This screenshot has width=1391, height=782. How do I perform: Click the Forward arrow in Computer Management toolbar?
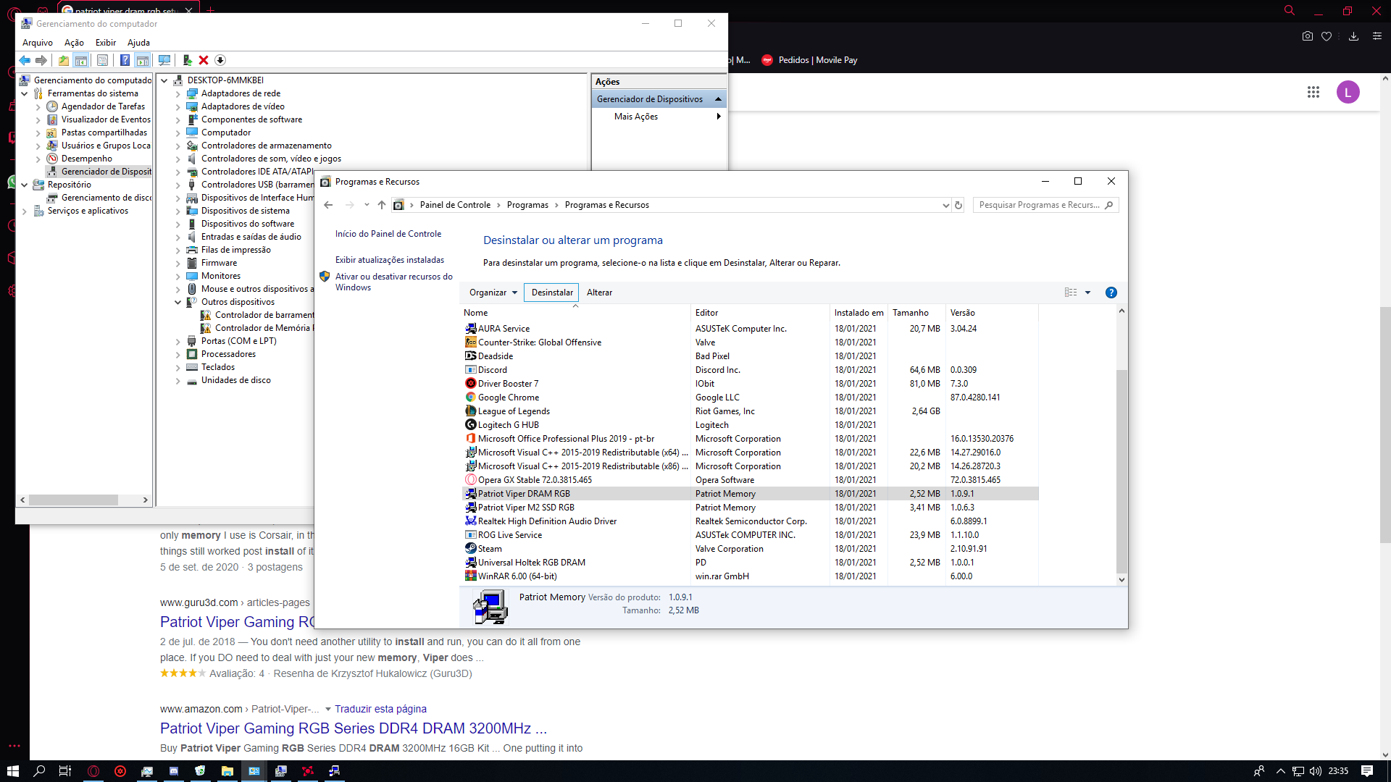[41, 60]
